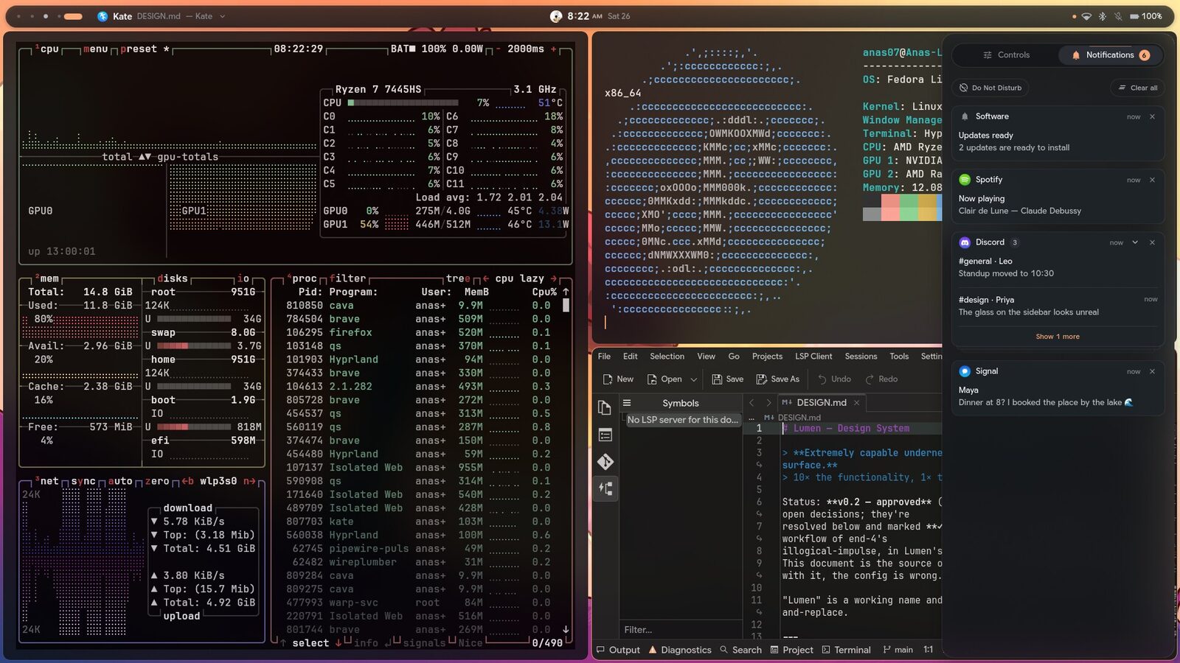Click the Filter field in Symbols panel
The height and width of the screenshot is (663, 1180).
click(680, 630)
